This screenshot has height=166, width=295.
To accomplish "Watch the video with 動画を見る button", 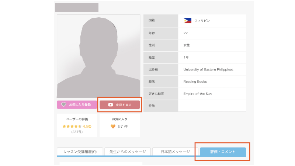I will (x=119, y=105).
